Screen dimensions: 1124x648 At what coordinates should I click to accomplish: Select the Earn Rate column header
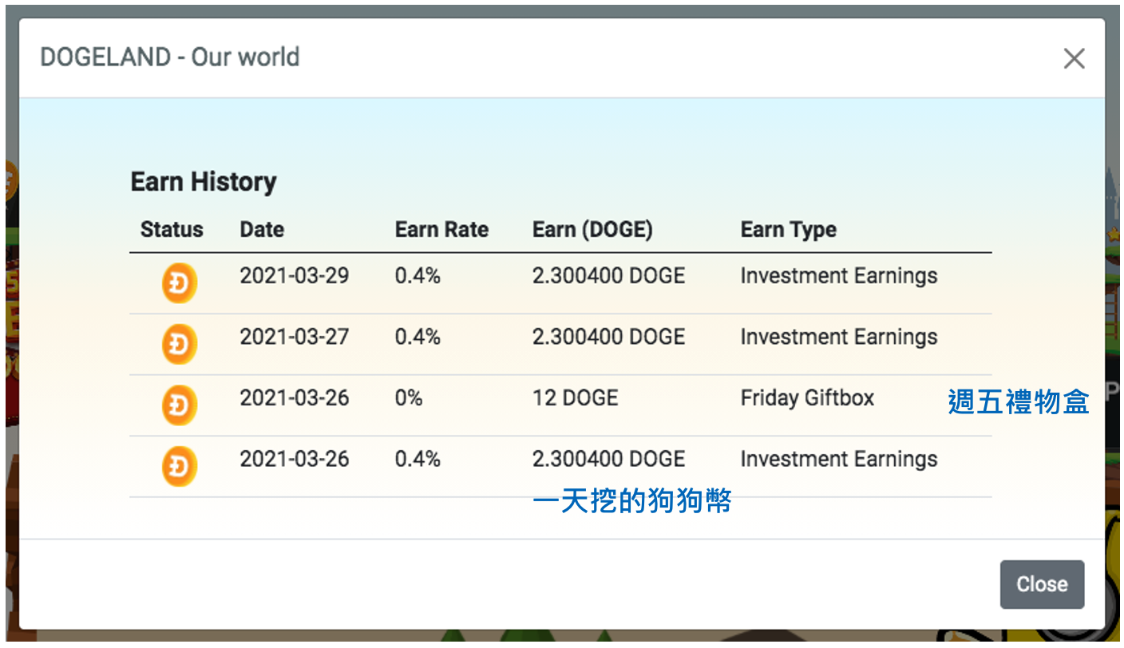[x=441, y=230]
